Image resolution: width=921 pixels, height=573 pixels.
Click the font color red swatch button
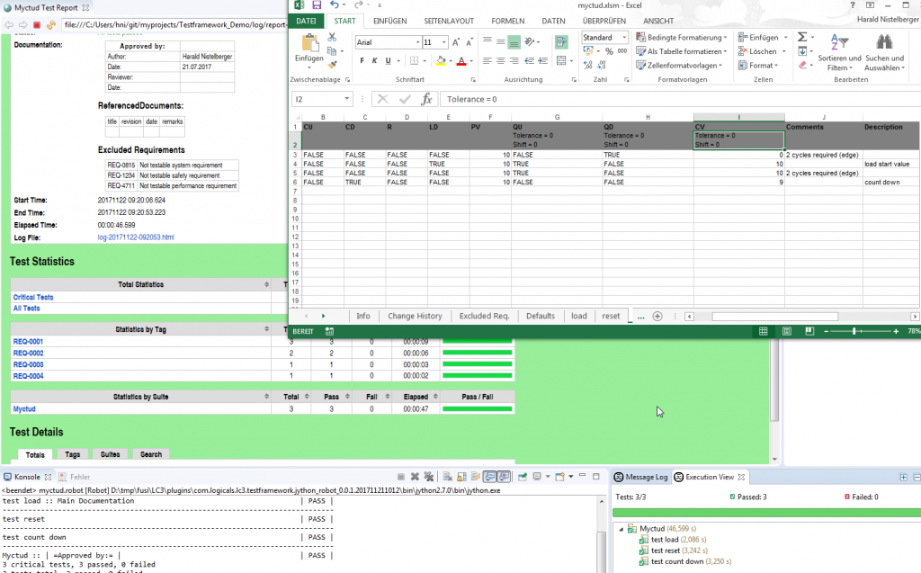460,61
